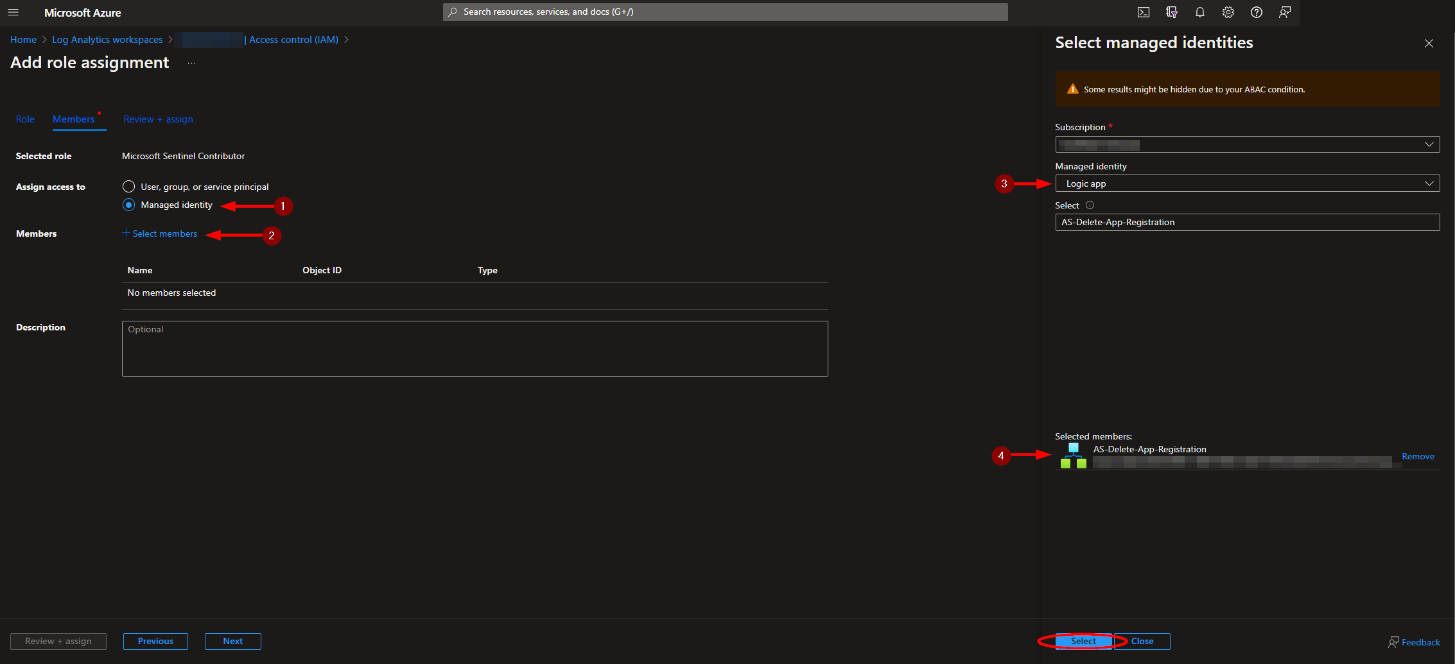Click the Name column header

point(140,270)
